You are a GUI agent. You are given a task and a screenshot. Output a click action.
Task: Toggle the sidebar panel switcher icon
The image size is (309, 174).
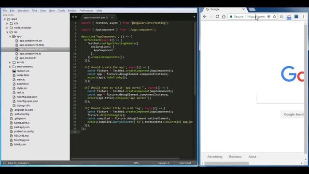pos(4,163)
